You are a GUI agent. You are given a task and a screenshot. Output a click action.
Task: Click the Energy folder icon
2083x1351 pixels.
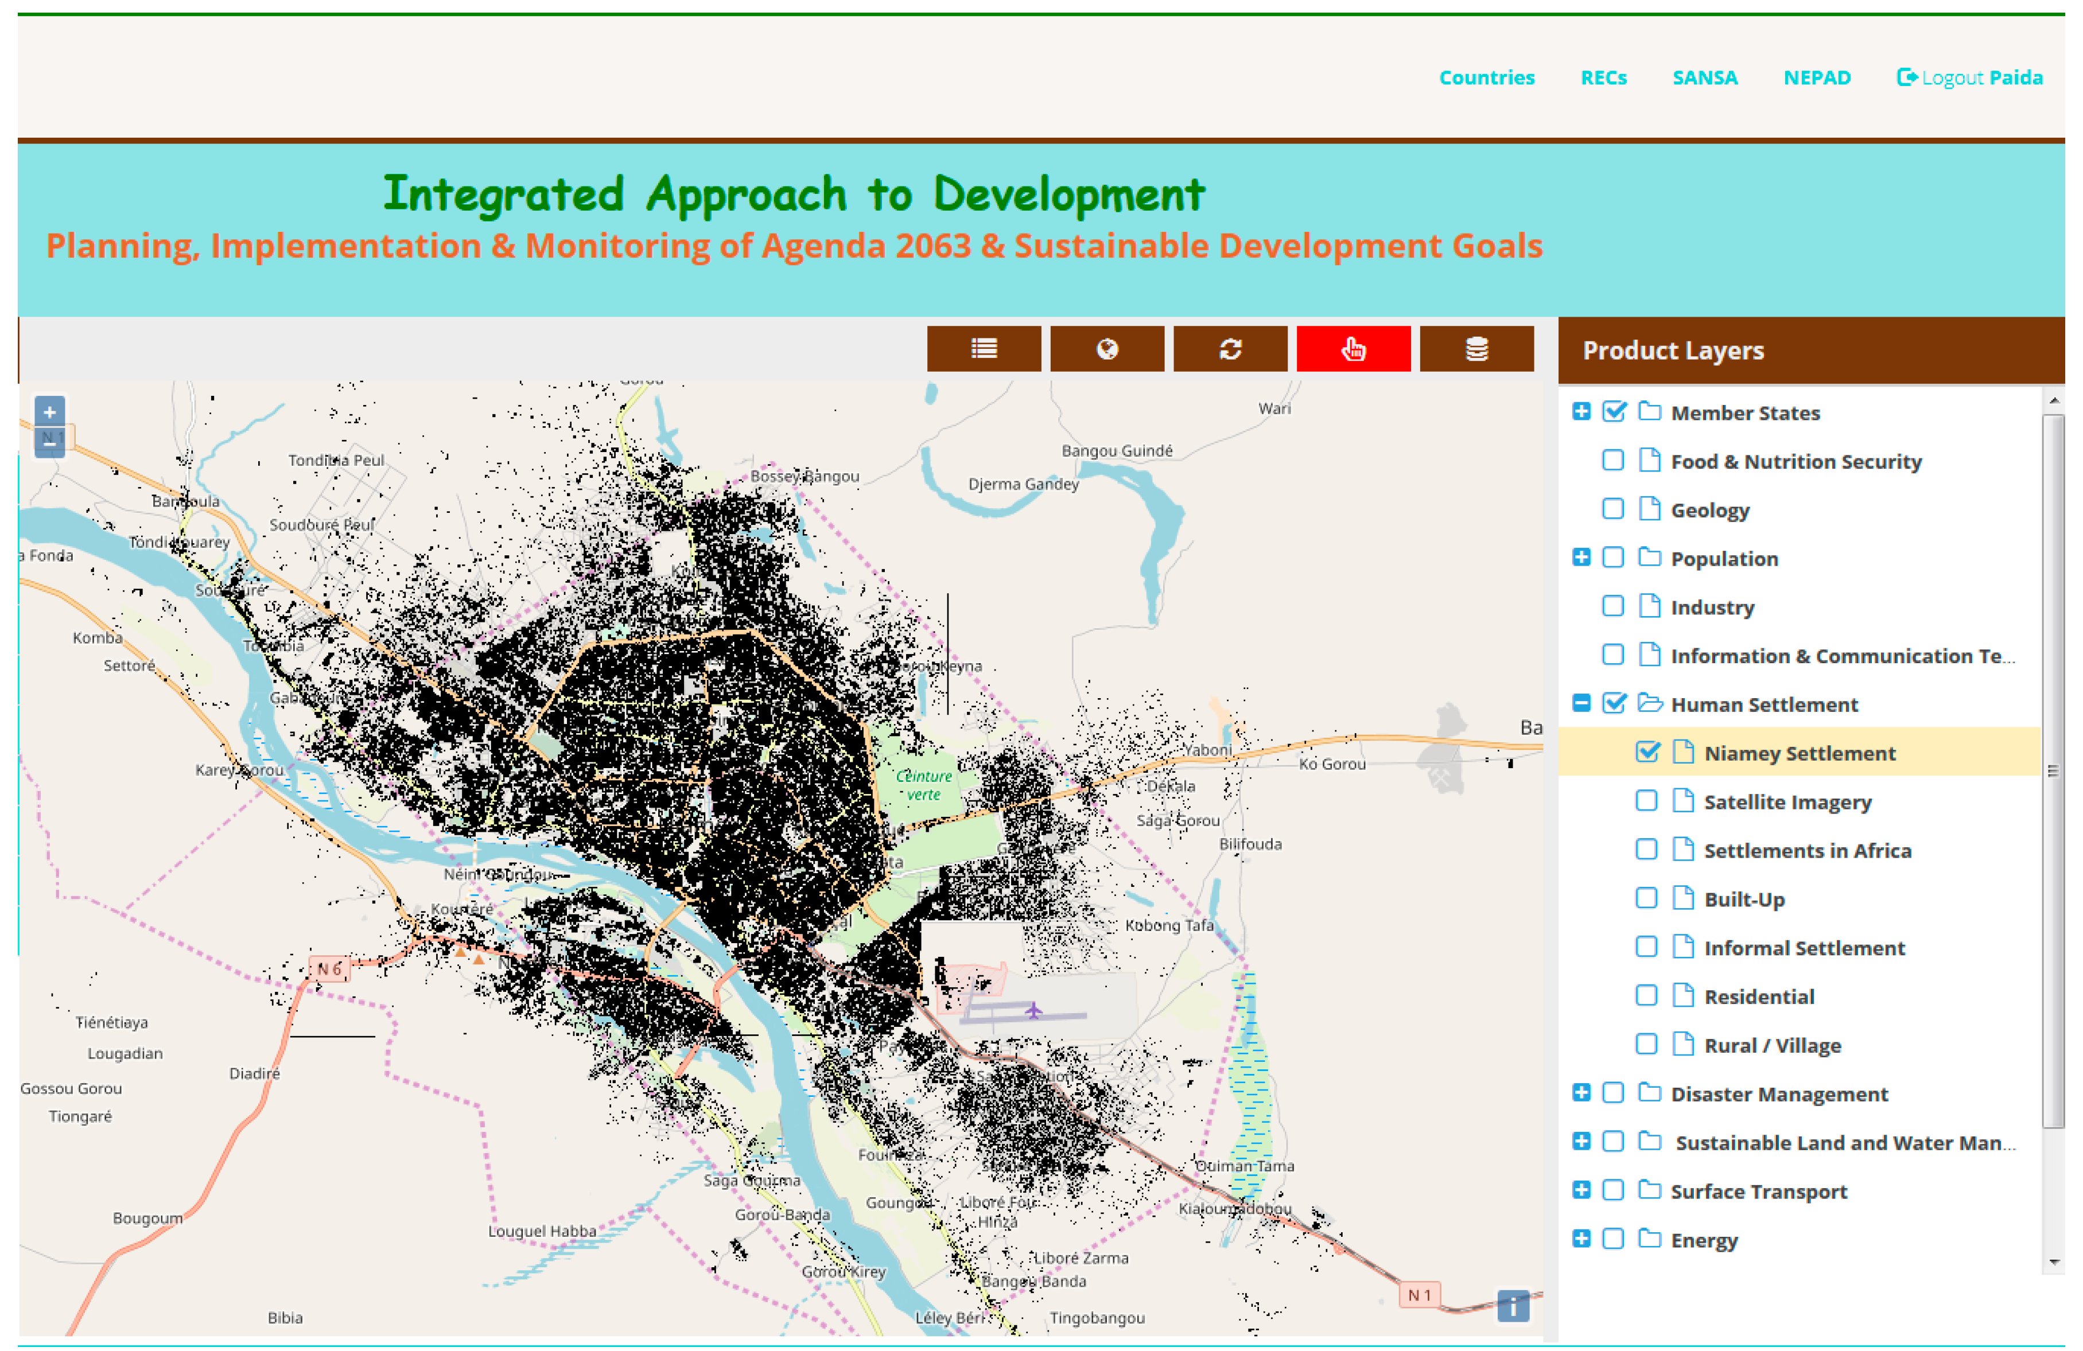coord(1649,1238)
